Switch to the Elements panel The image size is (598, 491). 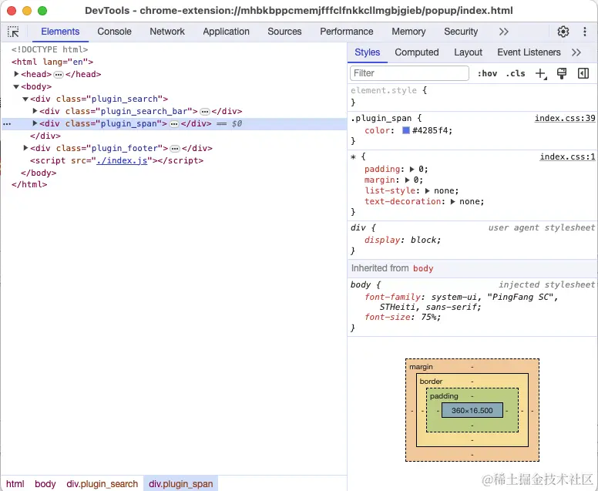point(60,32)
